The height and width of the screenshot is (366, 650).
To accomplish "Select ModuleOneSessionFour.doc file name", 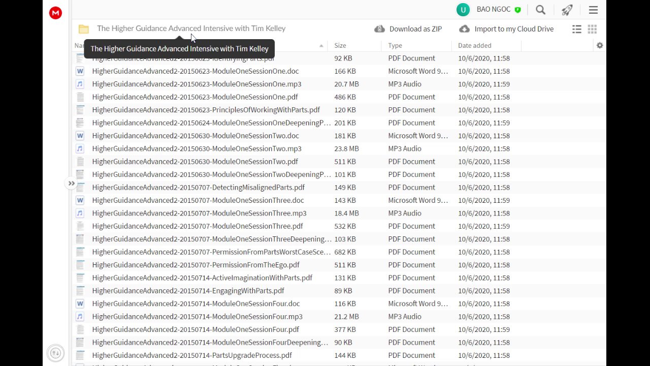I will 196,303.
